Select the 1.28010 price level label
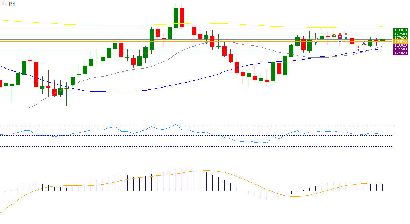 (x=401, y=30)
